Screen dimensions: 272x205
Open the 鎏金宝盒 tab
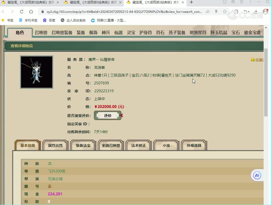[x=252, y=33]
